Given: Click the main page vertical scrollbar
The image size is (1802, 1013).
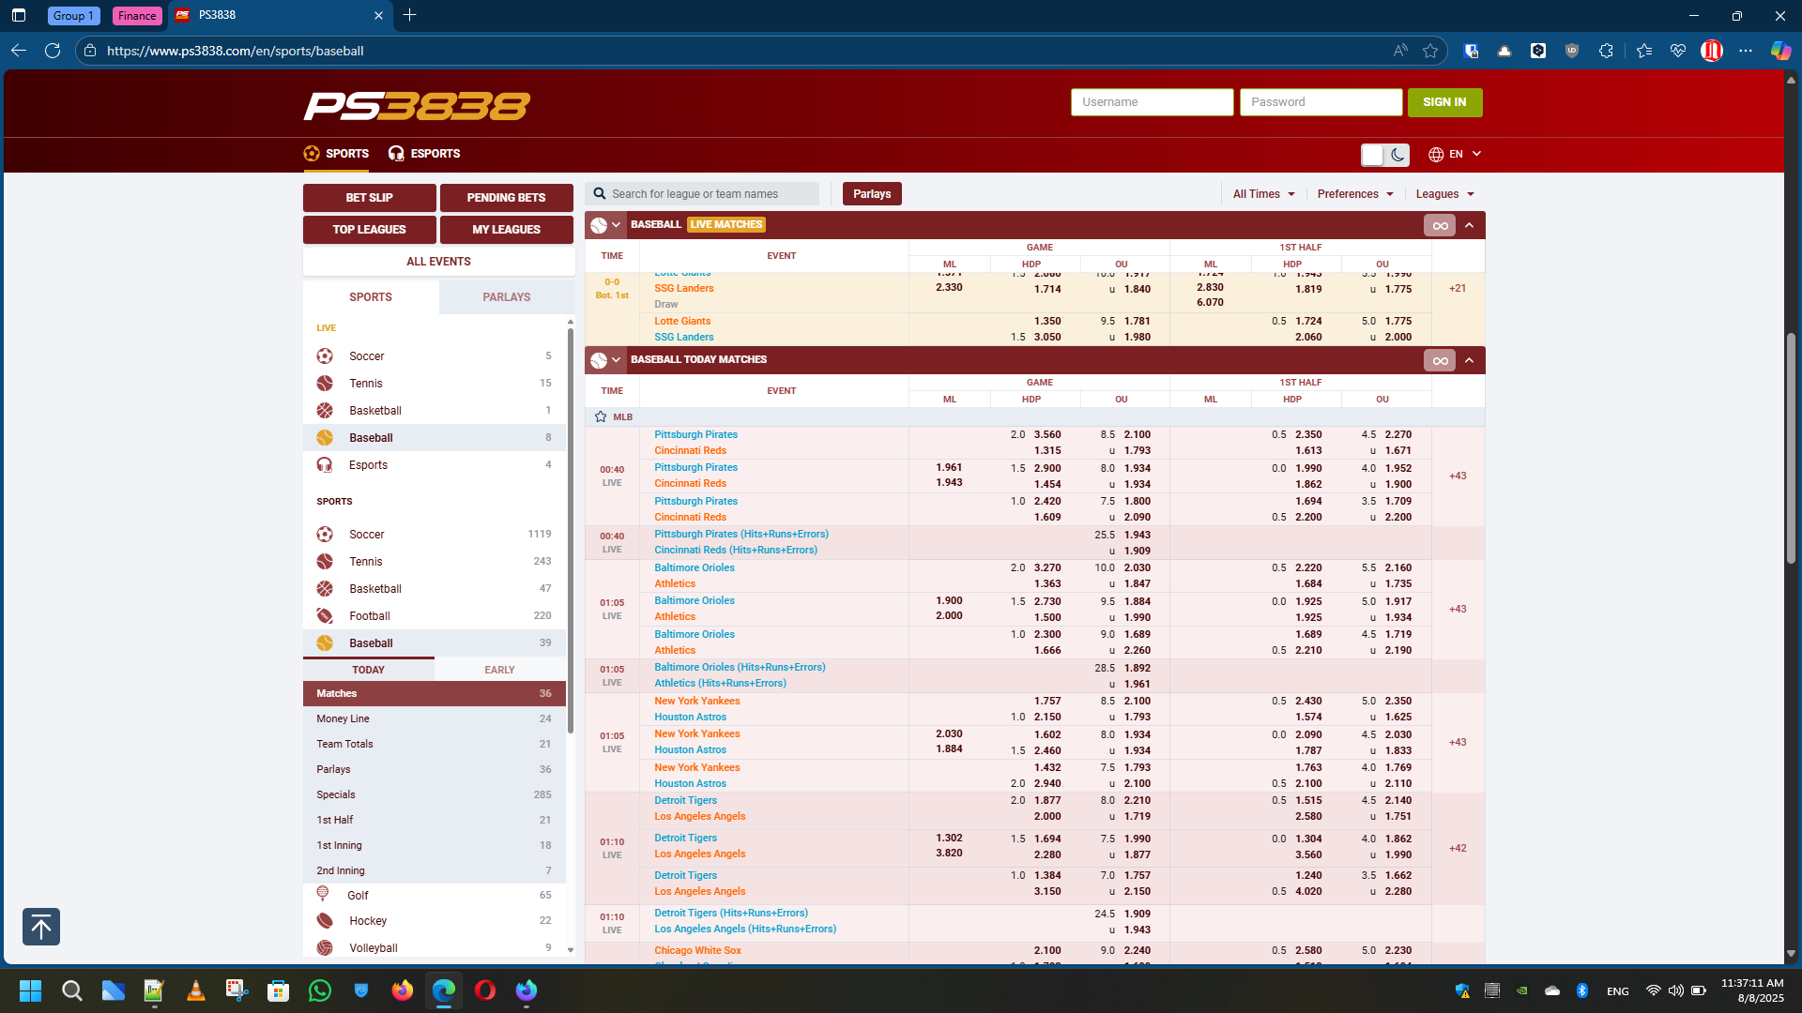Looking at the screenshot, I should click(1791, 447).
